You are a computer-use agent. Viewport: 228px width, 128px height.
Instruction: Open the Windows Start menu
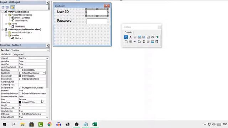tap(4, 124)
